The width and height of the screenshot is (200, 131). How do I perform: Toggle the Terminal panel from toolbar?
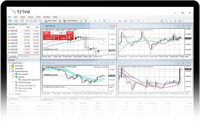tap(36, 21)
